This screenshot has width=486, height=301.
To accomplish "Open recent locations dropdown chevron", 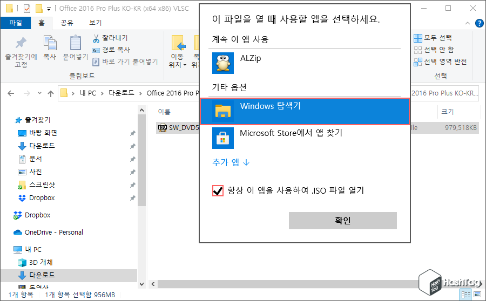I will [39, 93].
